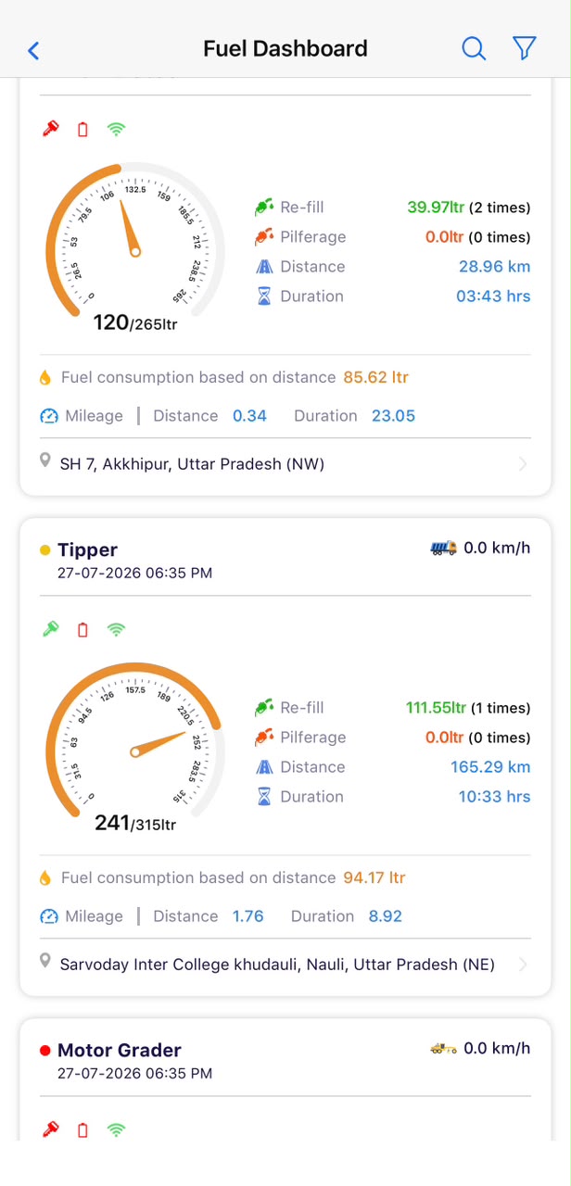
Task: Tap red battery icon in Tipper card
Action: pyautogui.click(x=82, y=630)
